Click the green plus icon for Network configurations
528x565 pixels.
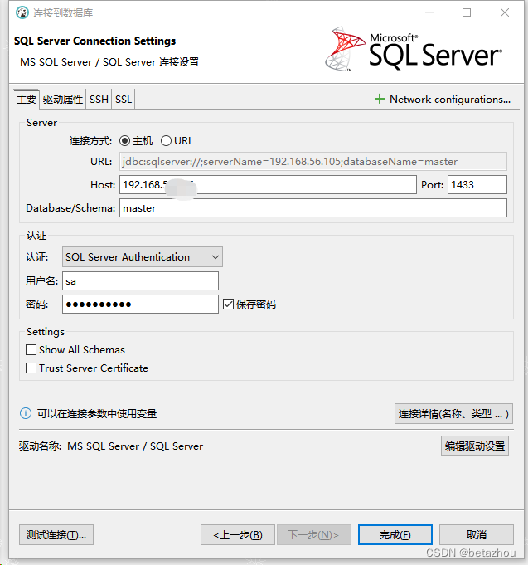380,99
